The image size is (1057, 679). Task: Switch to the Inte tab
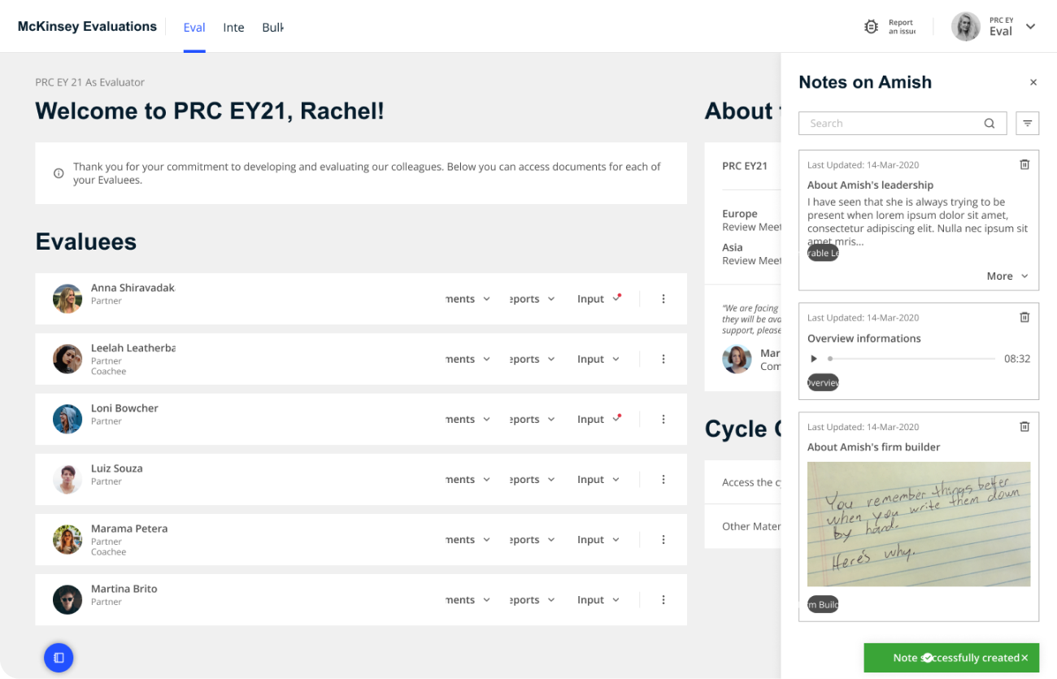pyautogui.click(x=233, y=28)
